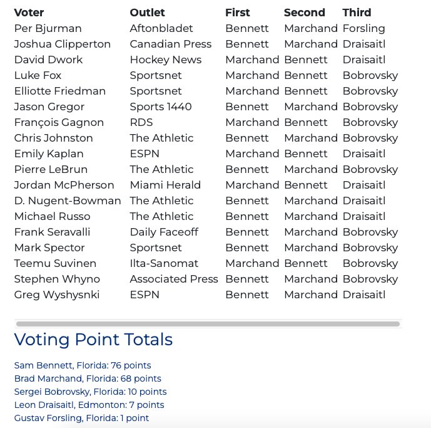Click the Greg Wyshysnki voter row
431x428 pixels.
[x=206, y=295]
